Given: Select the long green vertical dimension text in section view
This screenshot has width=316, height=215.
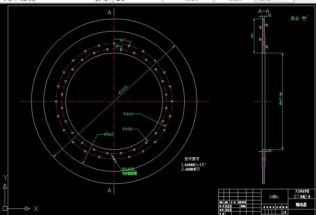Looking at the screenshot, I should pos(280,98).
